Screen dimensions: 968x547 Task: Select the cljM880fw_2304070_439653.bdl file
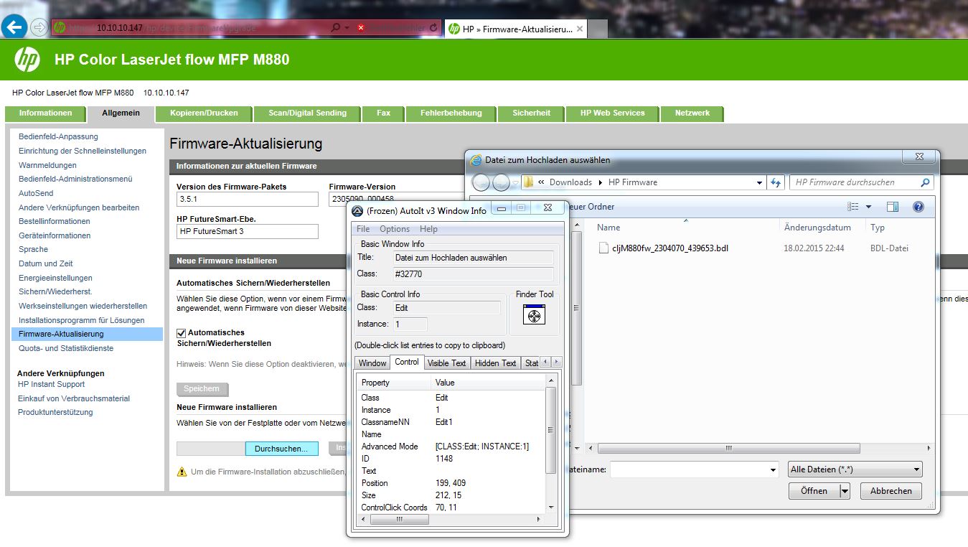(x=672, y=248)
